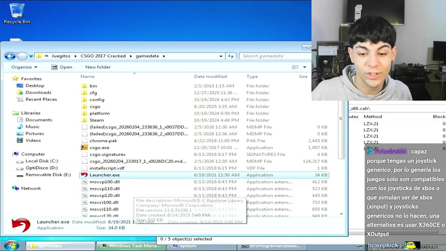
Task: Sort by the Name column header
Action: [87, 76]
